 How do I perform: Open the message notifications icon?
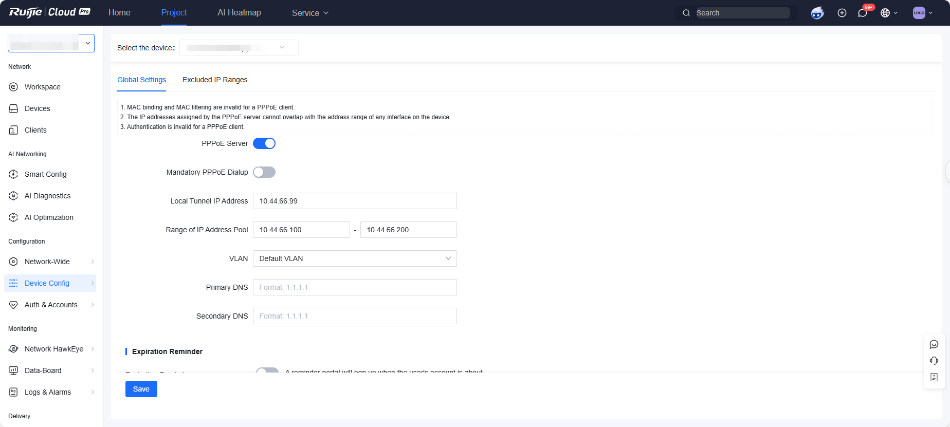863,13
